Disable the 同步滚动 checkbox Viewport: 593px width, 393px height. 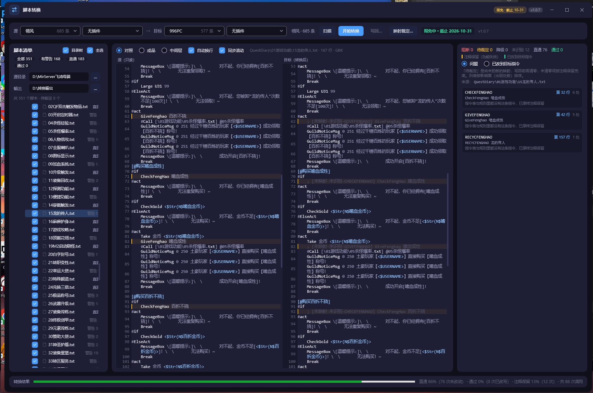(x=222, y=50)
